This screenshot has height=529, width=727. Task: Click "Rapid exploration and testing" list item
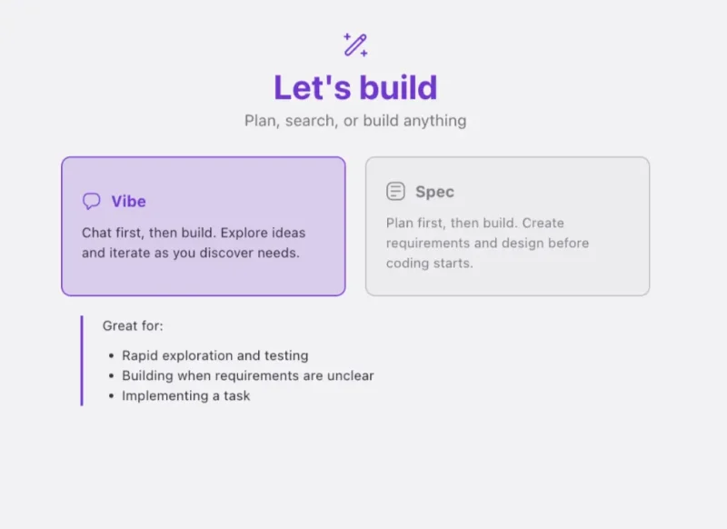coord(215,355)
